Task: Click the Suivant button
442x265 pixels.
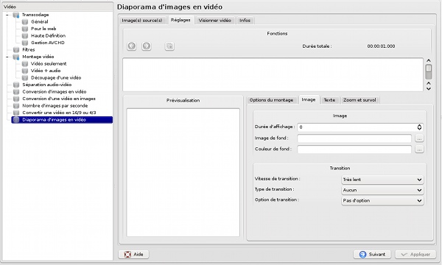Action: (x=372, y=254)
